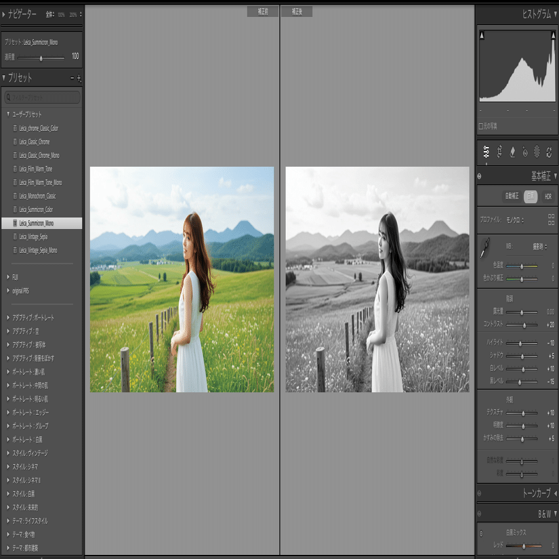Viewport: 559px width, 559px height.
Task: Toggle the Tone Curve panel switch
Action: 480,493
